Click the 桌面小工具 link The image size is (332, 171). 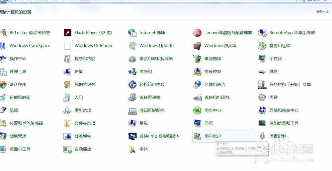coord(20,149)
